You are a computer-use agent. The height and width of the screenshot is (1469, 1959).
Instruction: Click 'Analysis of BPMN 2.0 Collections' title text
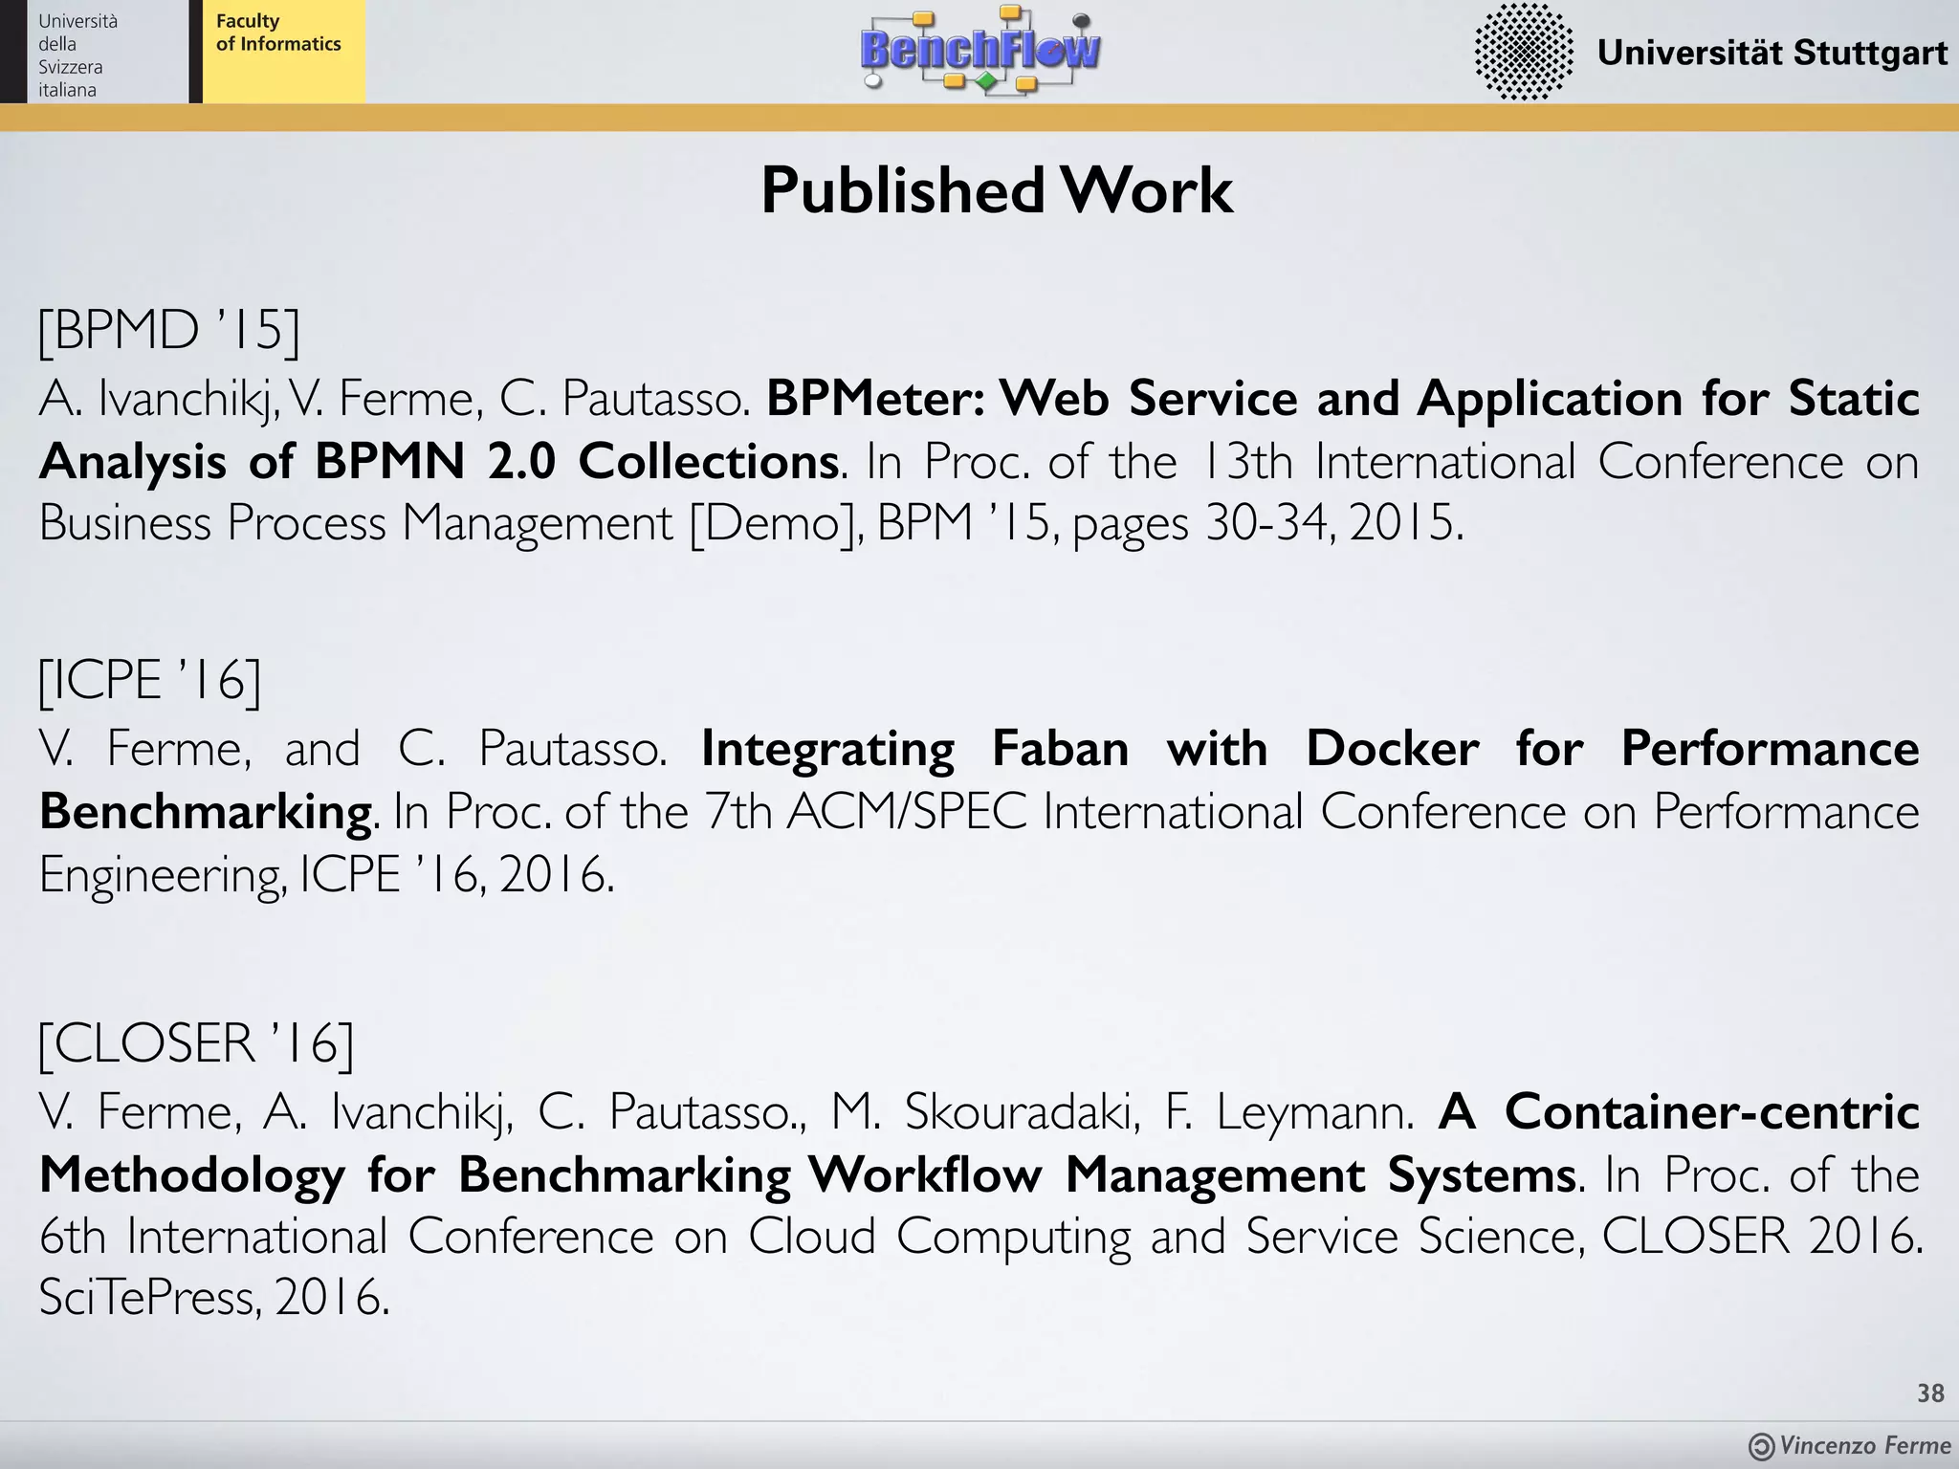tap(440, 461)
